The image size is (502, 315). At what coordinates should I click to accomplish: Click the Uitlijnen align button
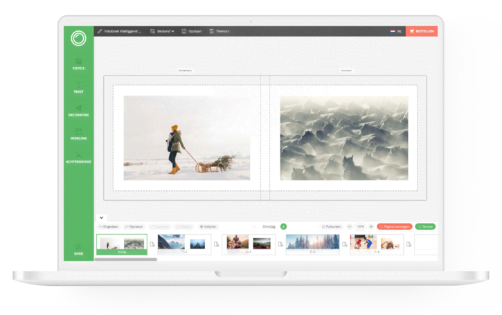(x=208, y=226)
